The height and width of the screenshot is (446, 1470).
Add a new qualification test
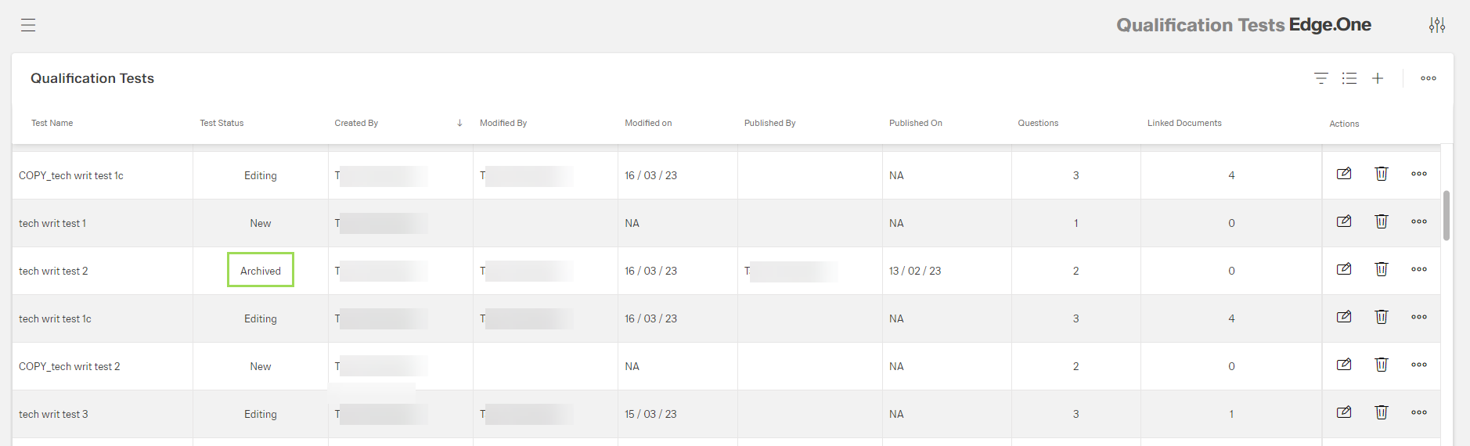click(x=1378, y=78)
